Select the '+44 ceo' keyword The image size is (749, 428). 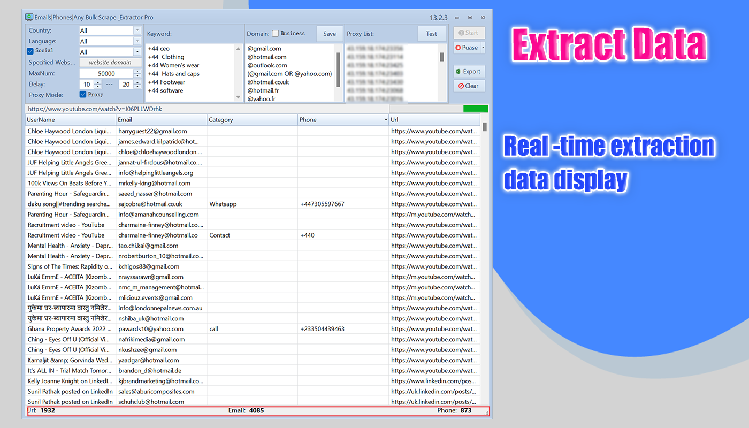tap(159, 49)
